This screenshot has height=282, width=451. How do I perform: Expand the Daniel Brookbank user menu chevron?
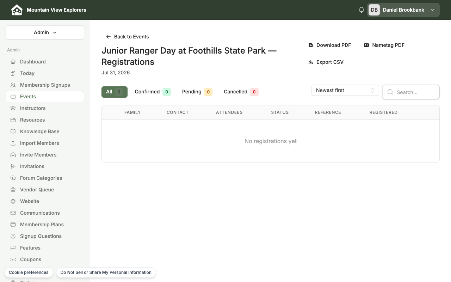[433, 10]
